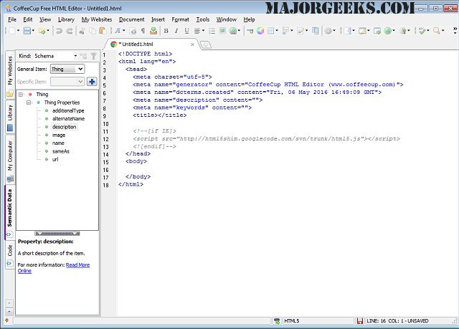The image size is (459, 329).
Task: Select the additionalType property
Action: click(x=68, y=111)
